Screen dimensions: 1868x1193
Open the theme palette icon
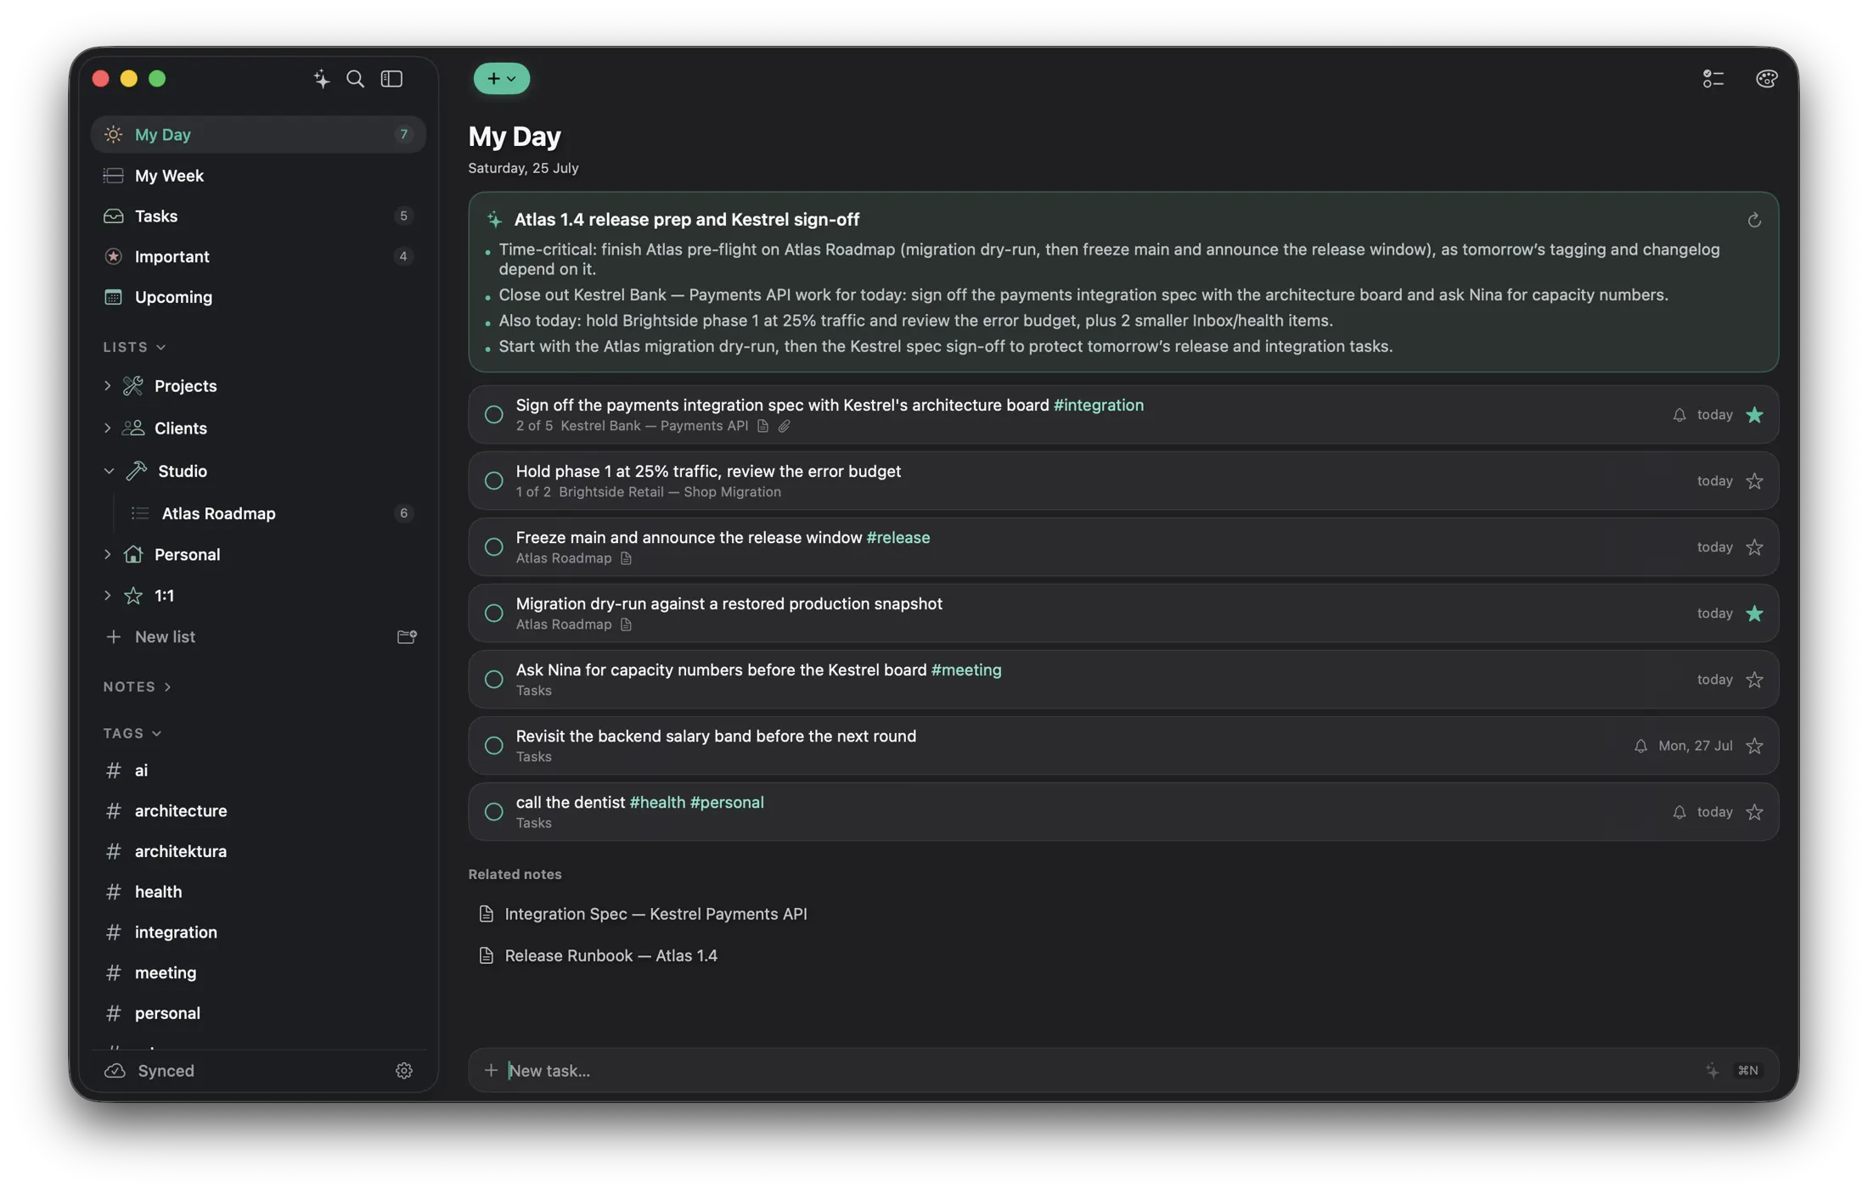1766,79
